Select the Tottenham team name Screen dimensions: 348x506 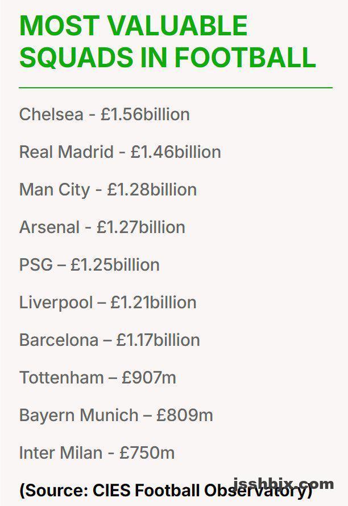tap(61, 378)
